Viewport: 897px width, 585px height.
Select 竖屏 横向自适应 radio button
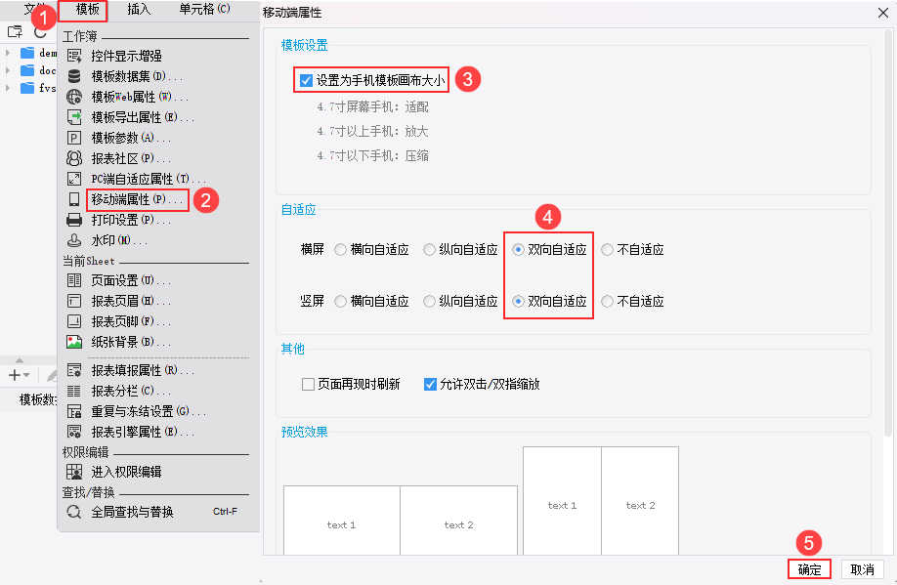coord(340,302)
